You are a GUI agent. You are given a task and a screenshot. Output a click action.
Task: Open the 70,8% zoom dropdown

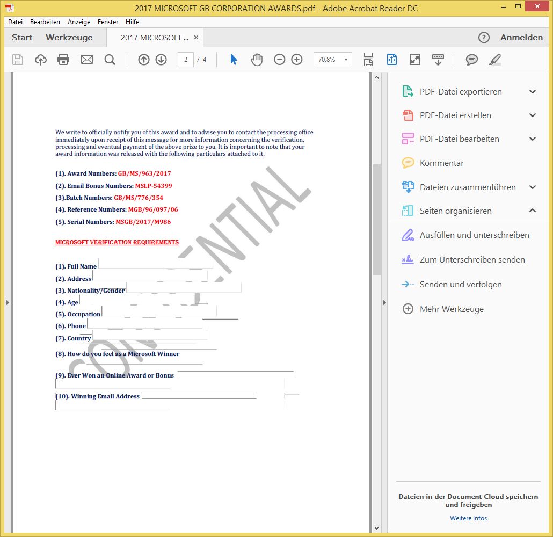(346, 60)
